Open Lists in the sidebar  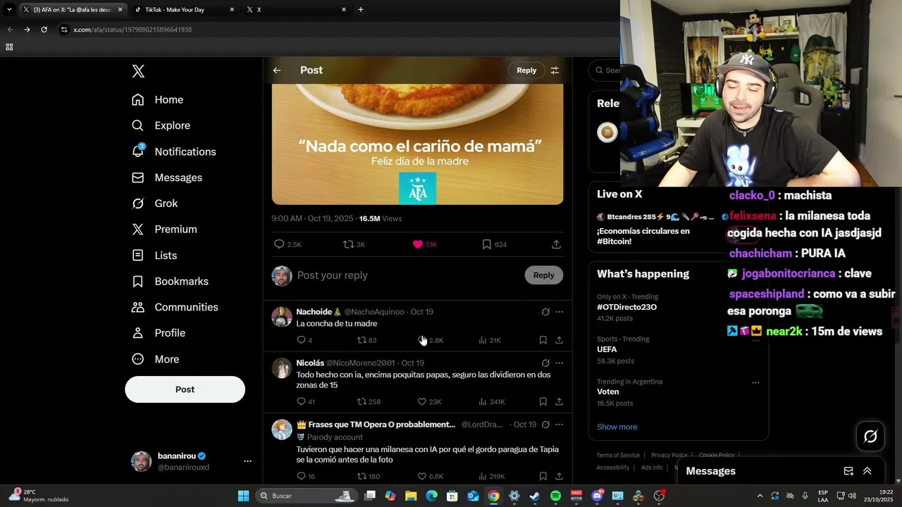[x=154, y=256]
